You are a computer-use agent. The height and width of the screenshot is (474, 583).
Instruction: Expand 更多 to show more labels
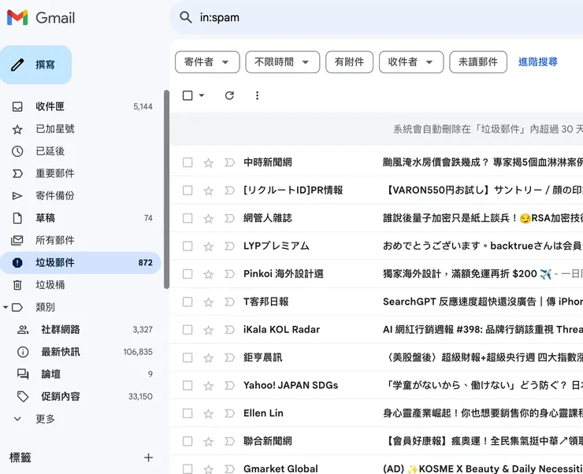pos(45,419)
